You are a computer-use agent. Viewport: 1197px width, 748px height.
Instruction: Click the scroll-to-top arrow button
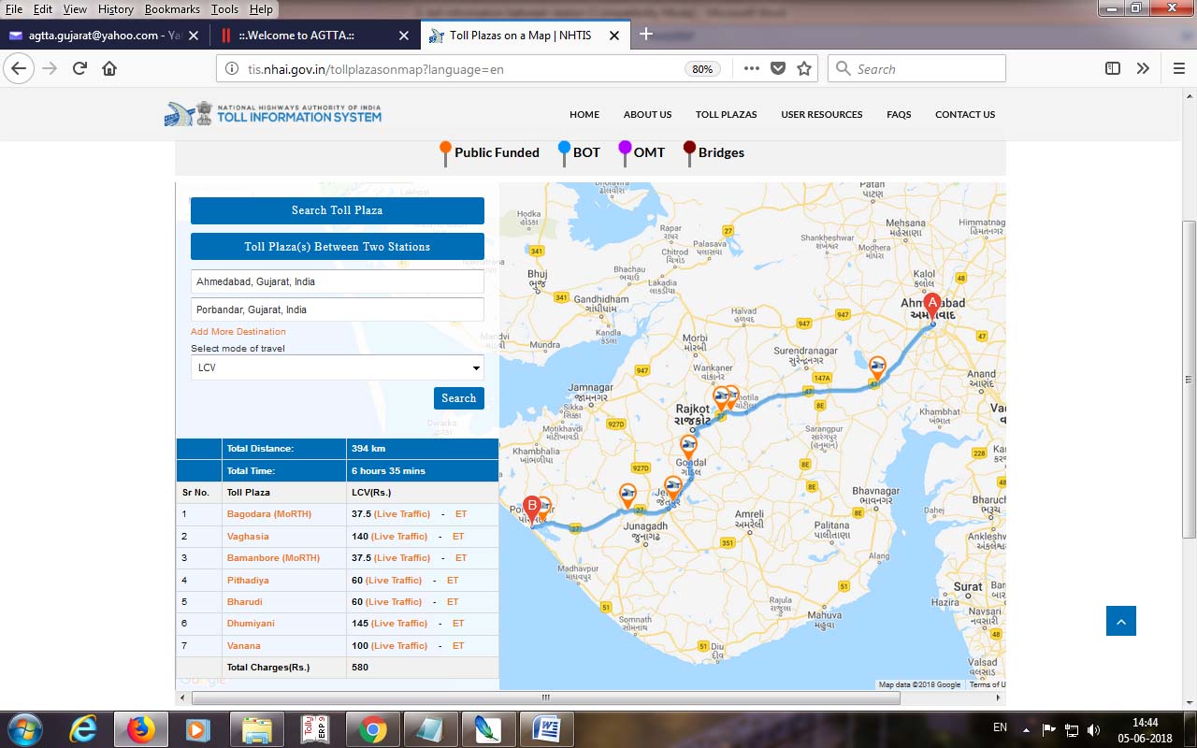tap(1120, 621)
